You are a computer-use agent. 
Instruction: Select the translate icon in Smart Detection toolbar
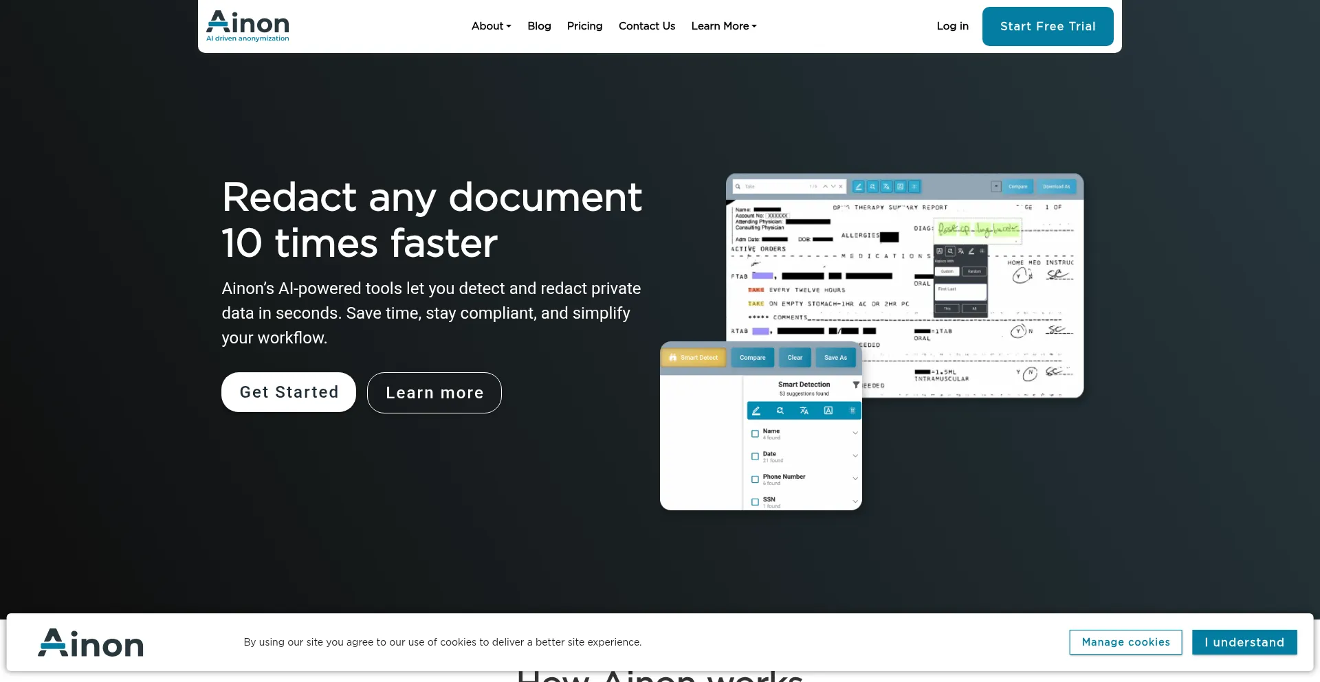[x=804, y=411]
